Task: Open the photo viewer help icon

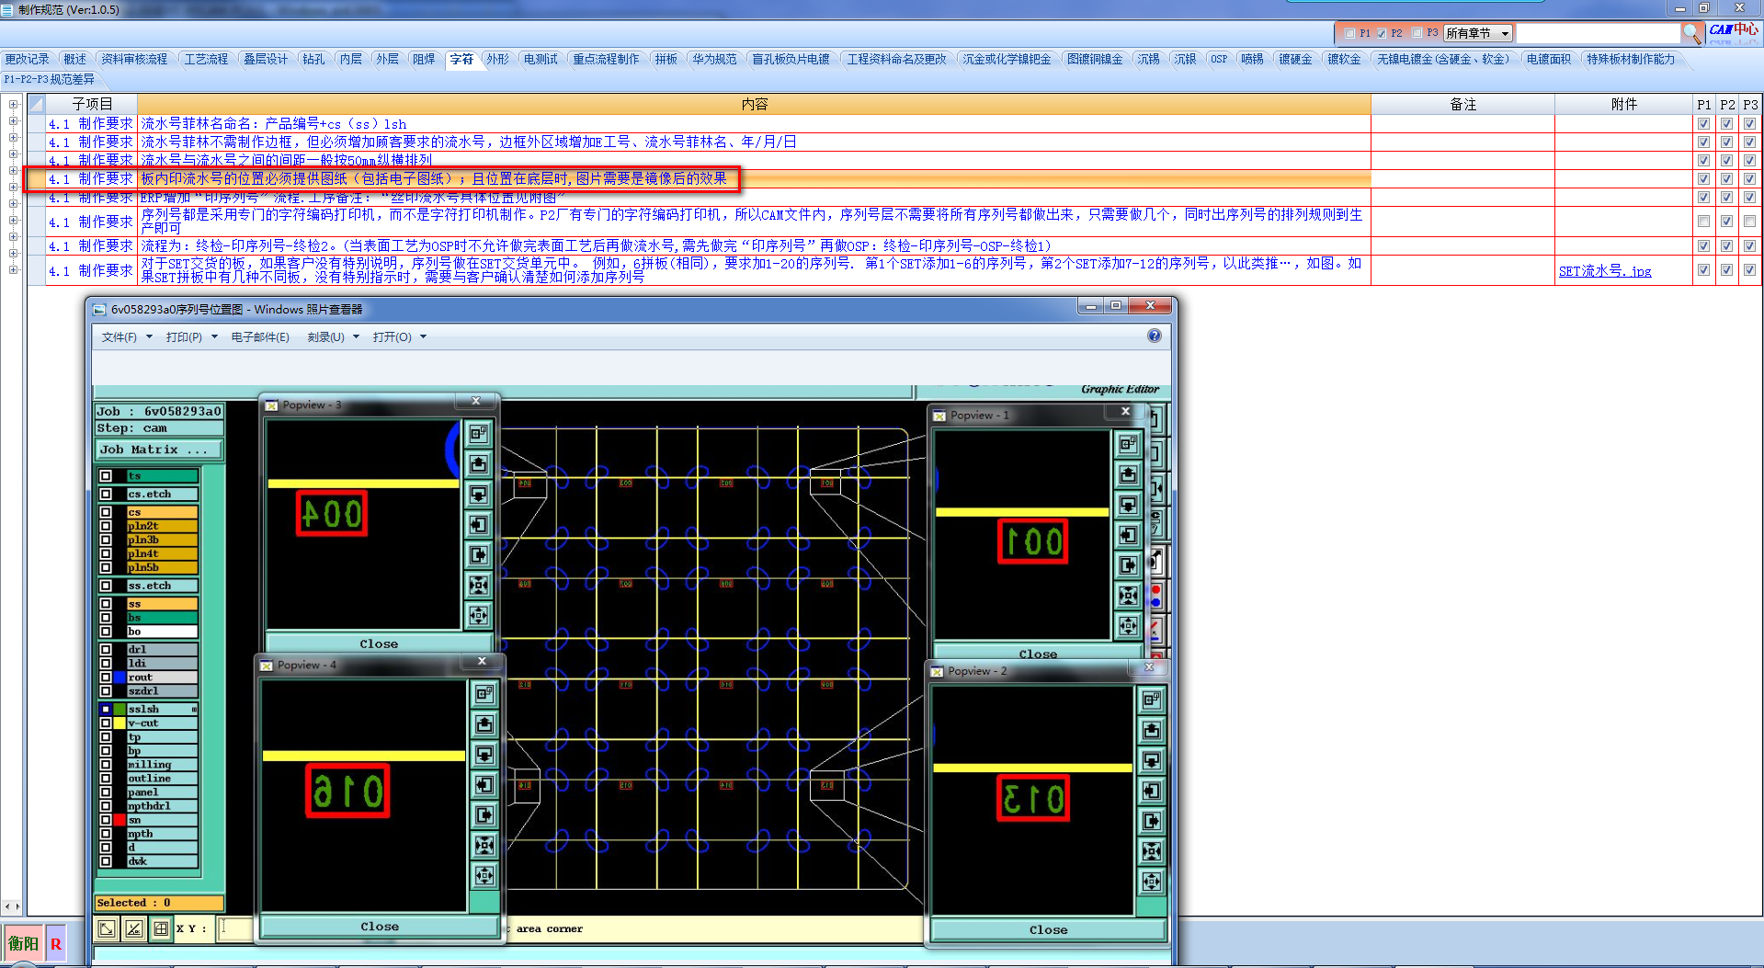Action: [1155, 336]
